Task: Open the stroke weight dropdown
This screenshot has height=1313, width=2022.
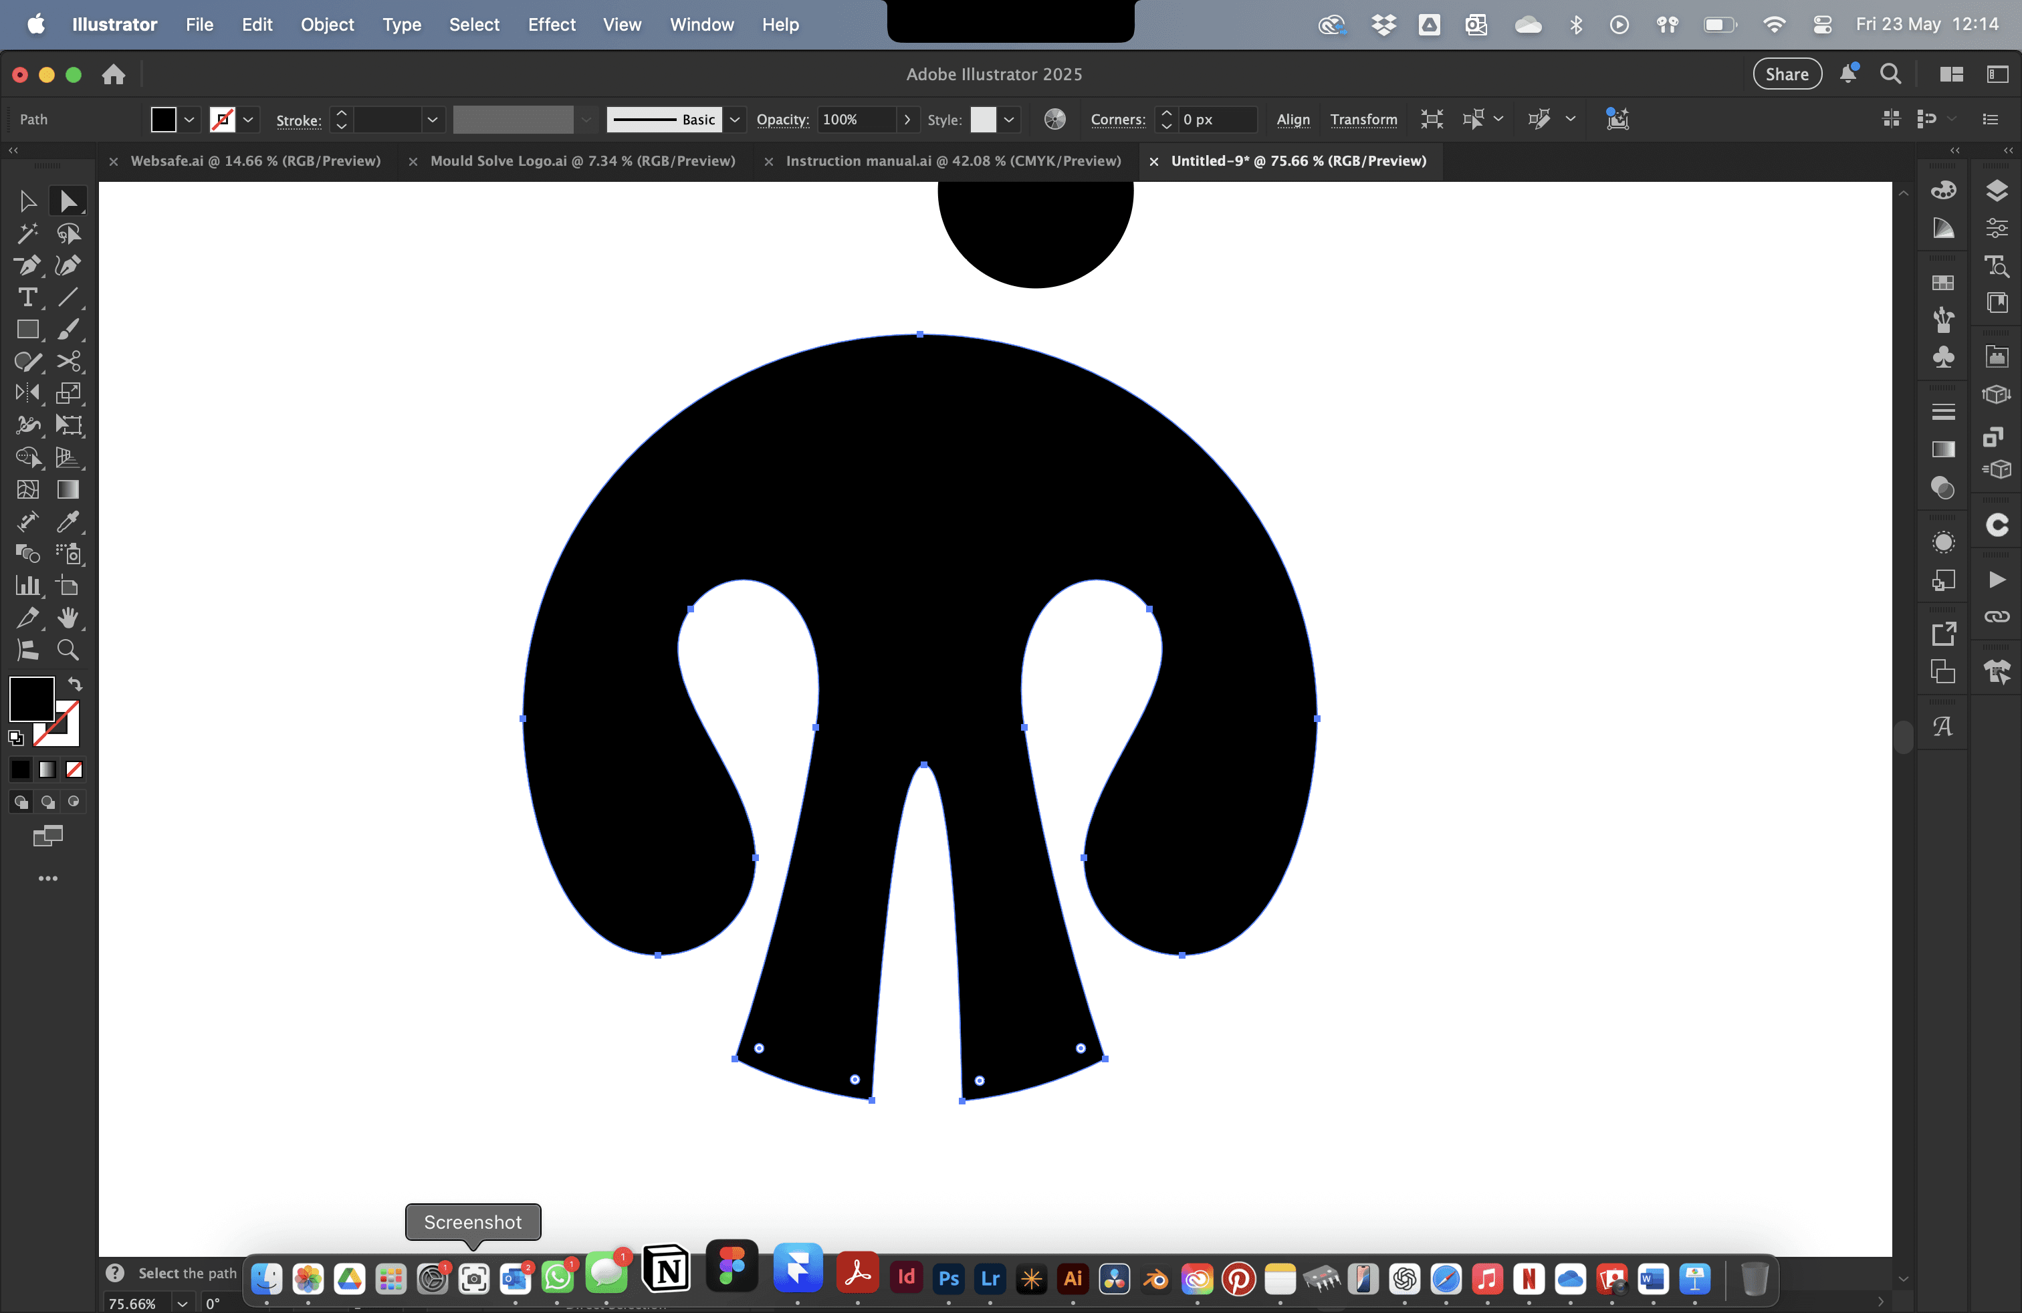Action: (431, 120)
